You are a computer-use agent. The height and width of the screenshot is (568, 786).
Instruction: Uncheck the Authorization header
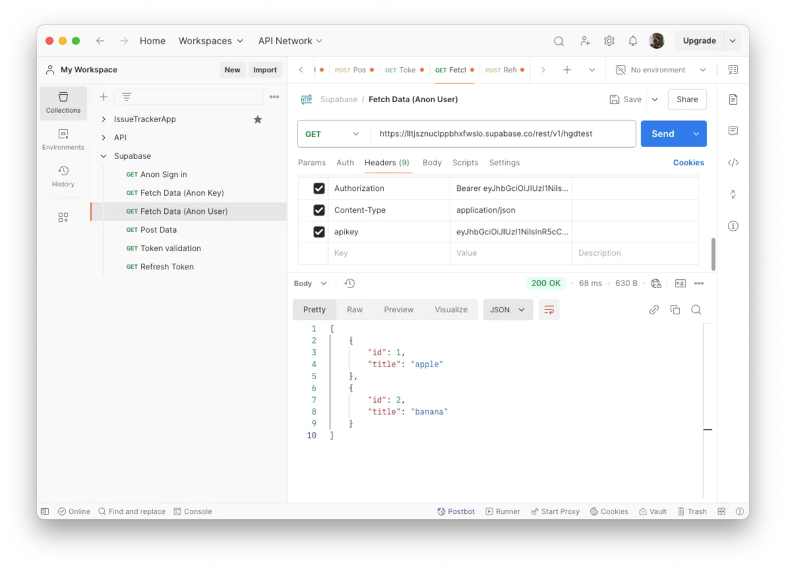pyautogui.click(x=319, y=188)
